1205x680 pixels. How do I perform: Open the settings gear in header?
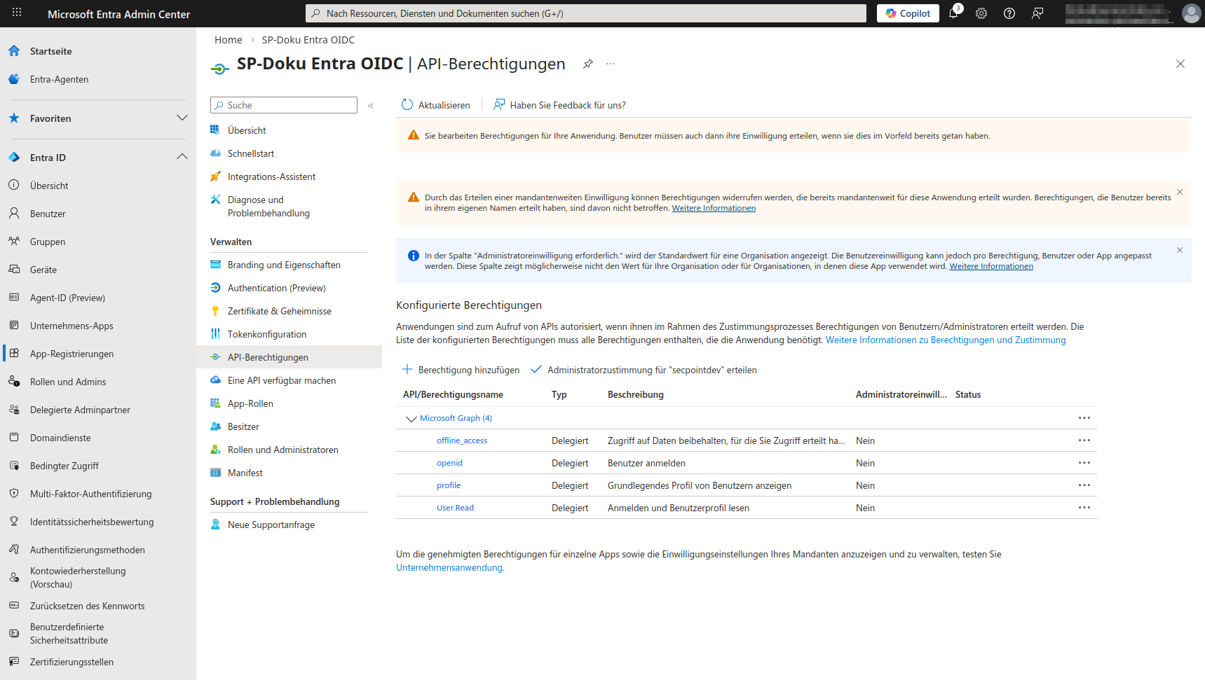click(981, 13)
